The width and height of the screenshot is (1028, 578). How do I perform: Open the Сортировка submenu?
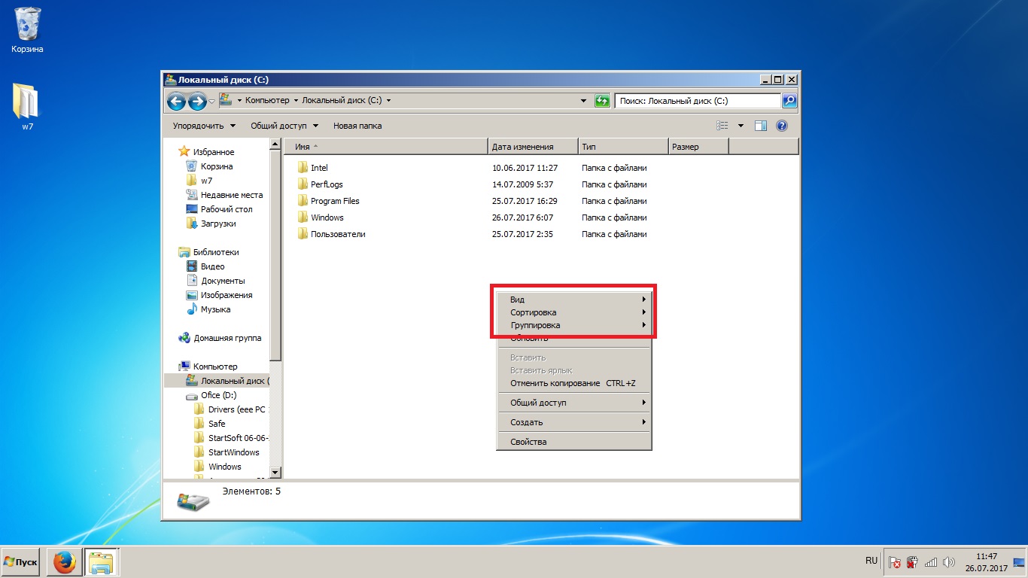[x=574, y=312]
